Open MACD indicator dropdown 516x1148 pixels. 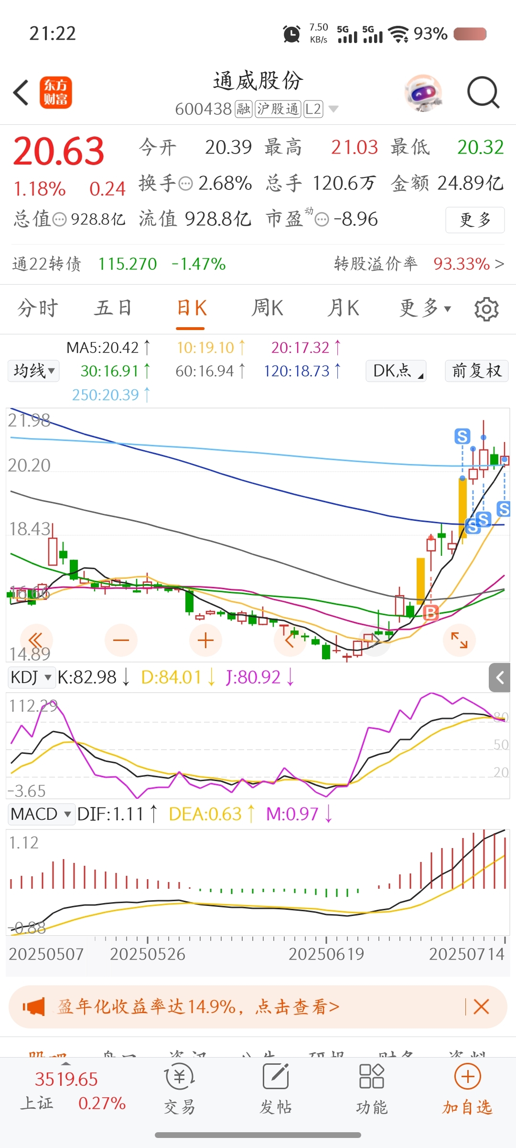pos(42,814)
